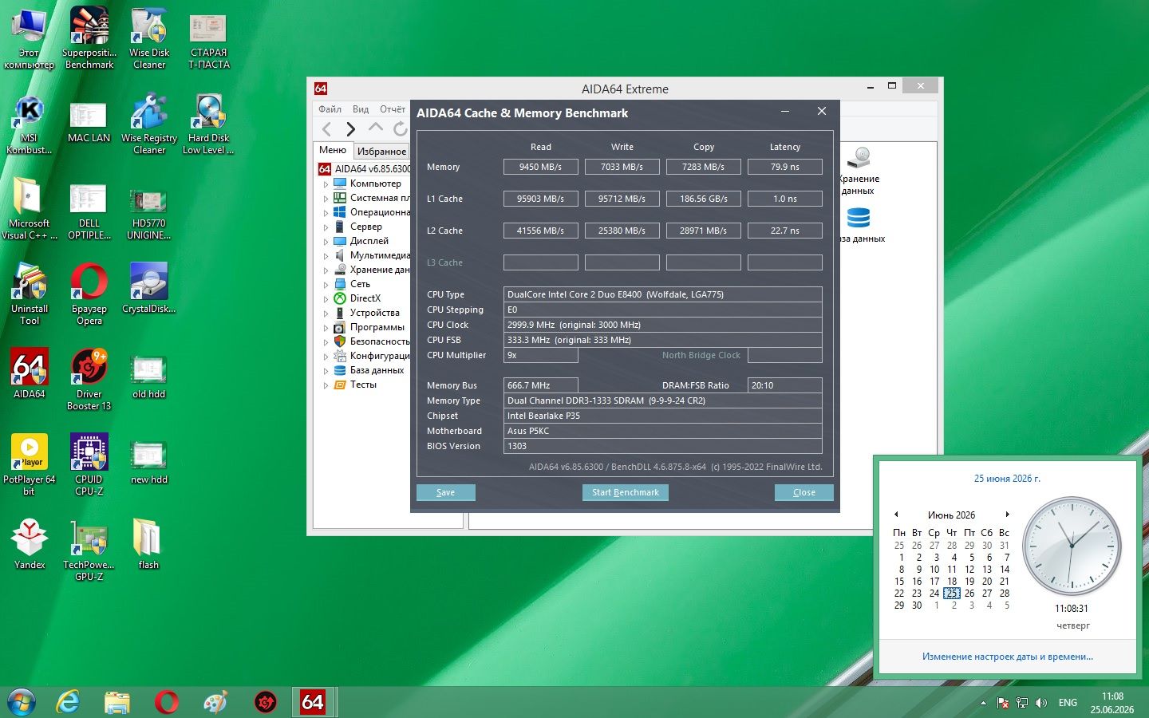The height and width of the screenshot is (718, 1149).
Task: Open the Superposition Benchmark desktop icon
Action: (x=89, y=37)
